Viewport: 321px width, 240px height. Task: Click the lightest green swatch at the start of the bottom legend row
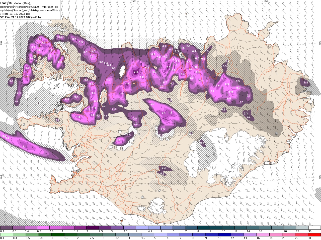coord(6,235)
